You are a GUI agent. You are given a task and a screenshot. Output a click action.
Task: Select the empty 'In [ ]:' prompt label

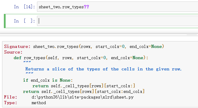[x=24, y=21]
